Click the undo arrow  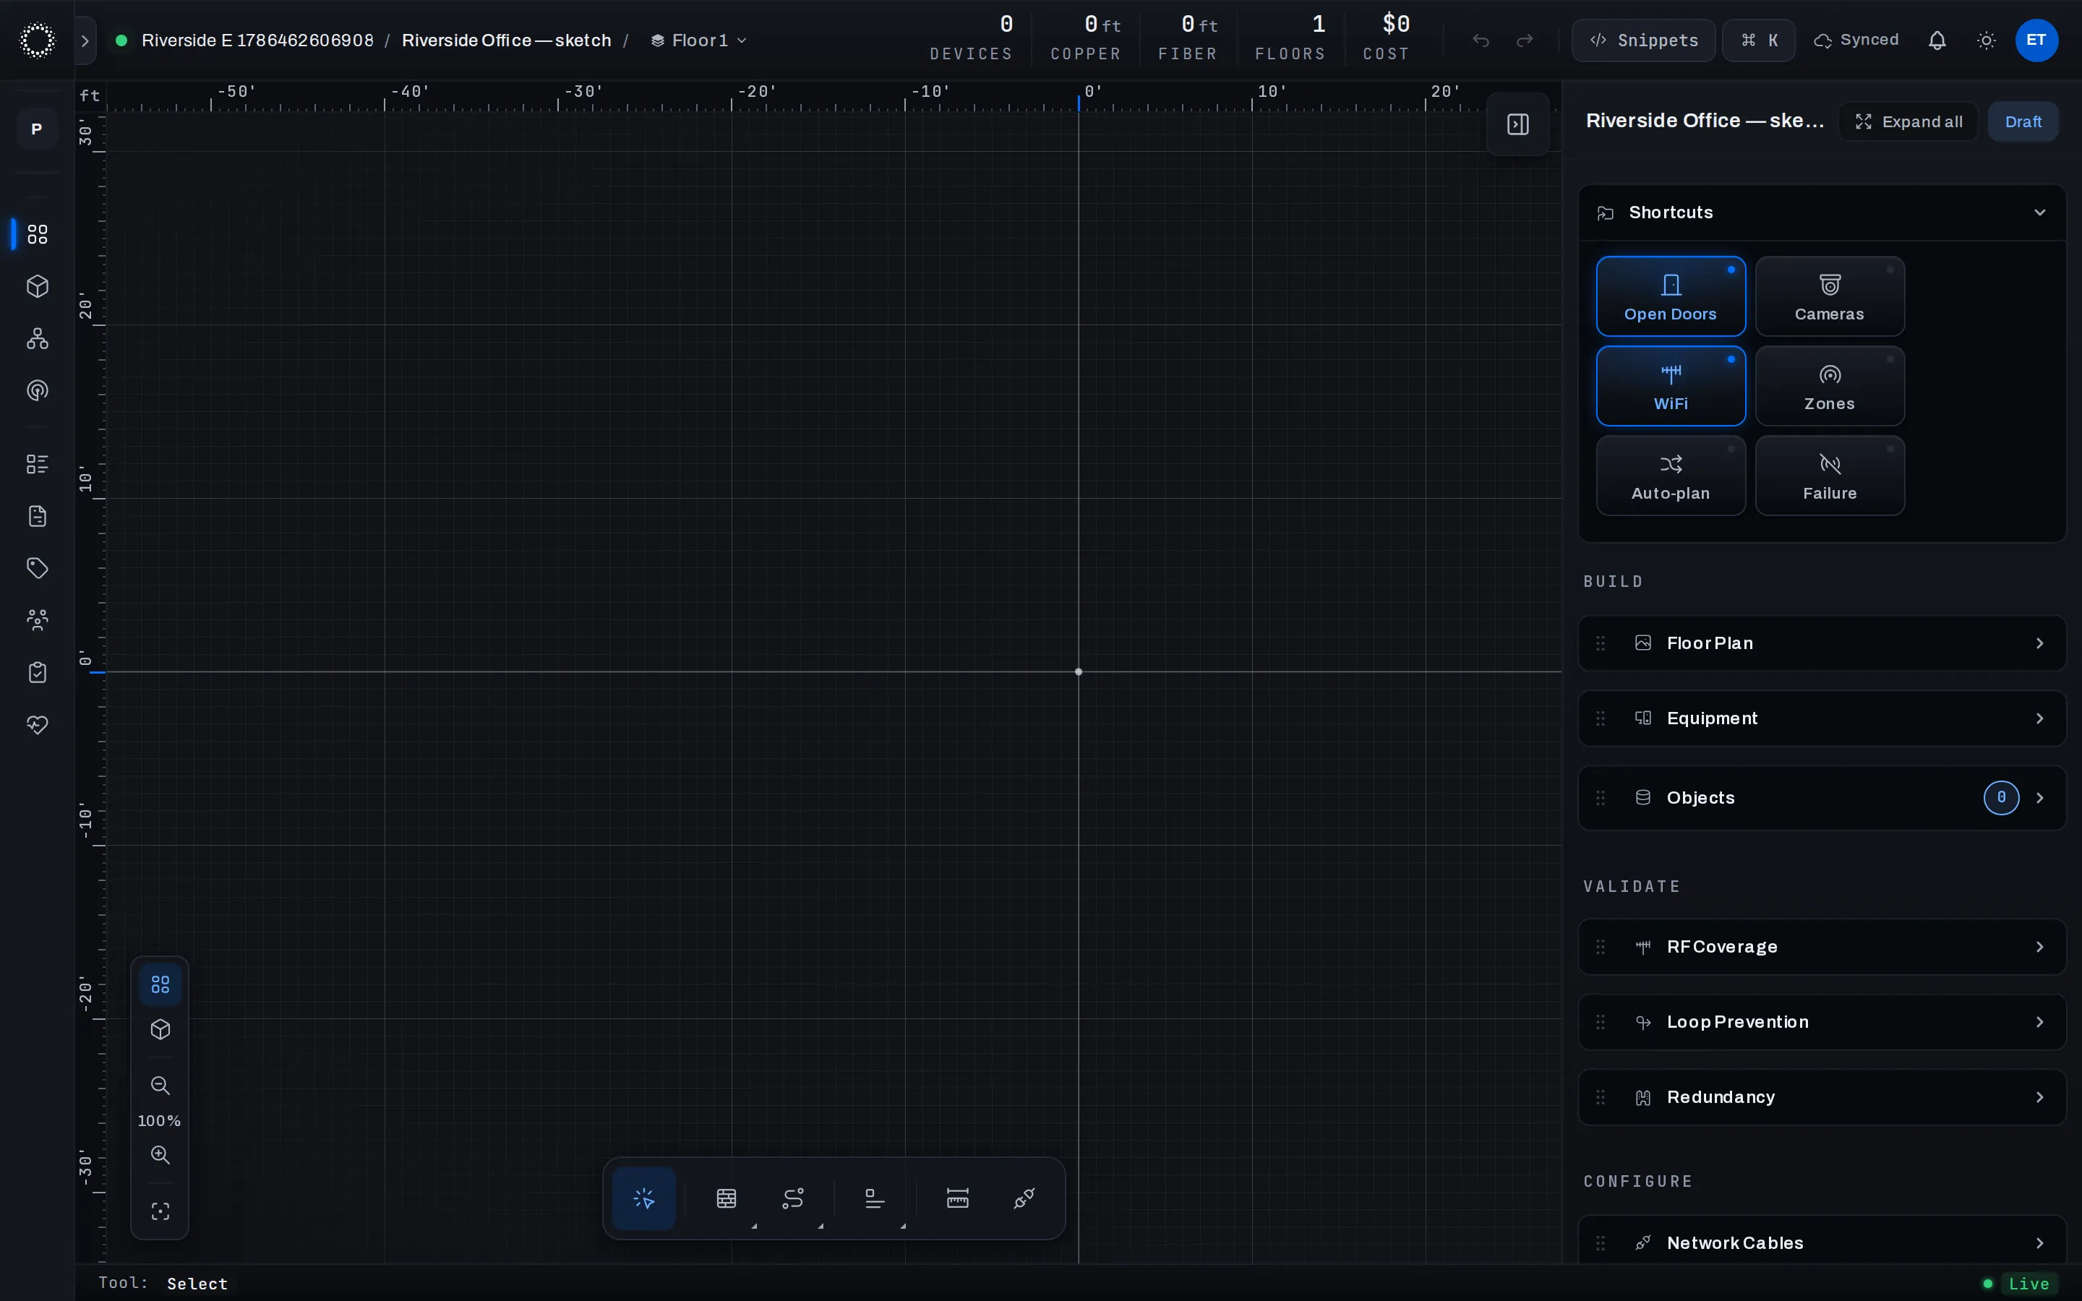1480,40
